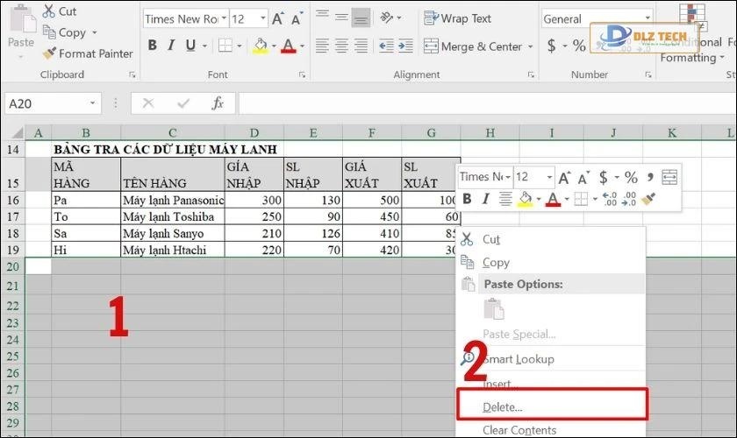The width and height of the screenshot is (737, 438).
Task: Click the Increase Indent icon
Action: coord(405,46)
